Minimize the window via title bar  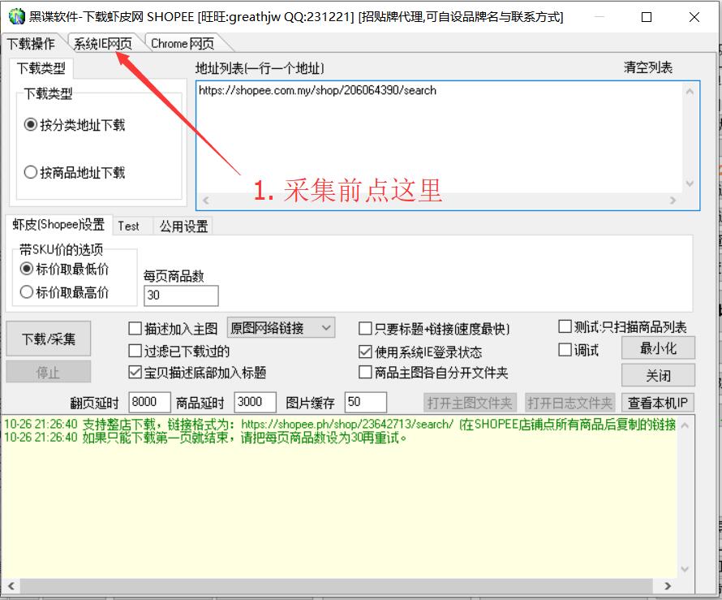[599, 17]
